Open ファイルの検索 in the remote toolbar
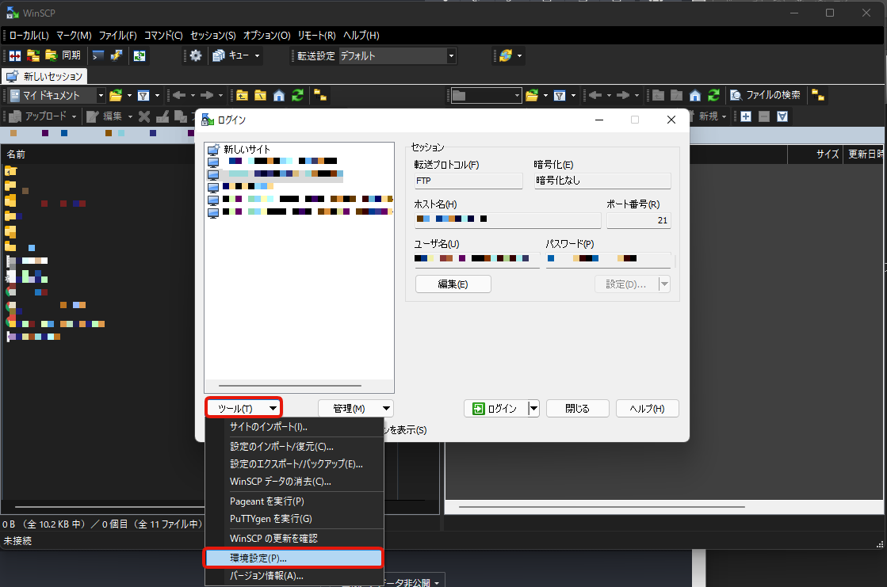 [x=765, y=95]
